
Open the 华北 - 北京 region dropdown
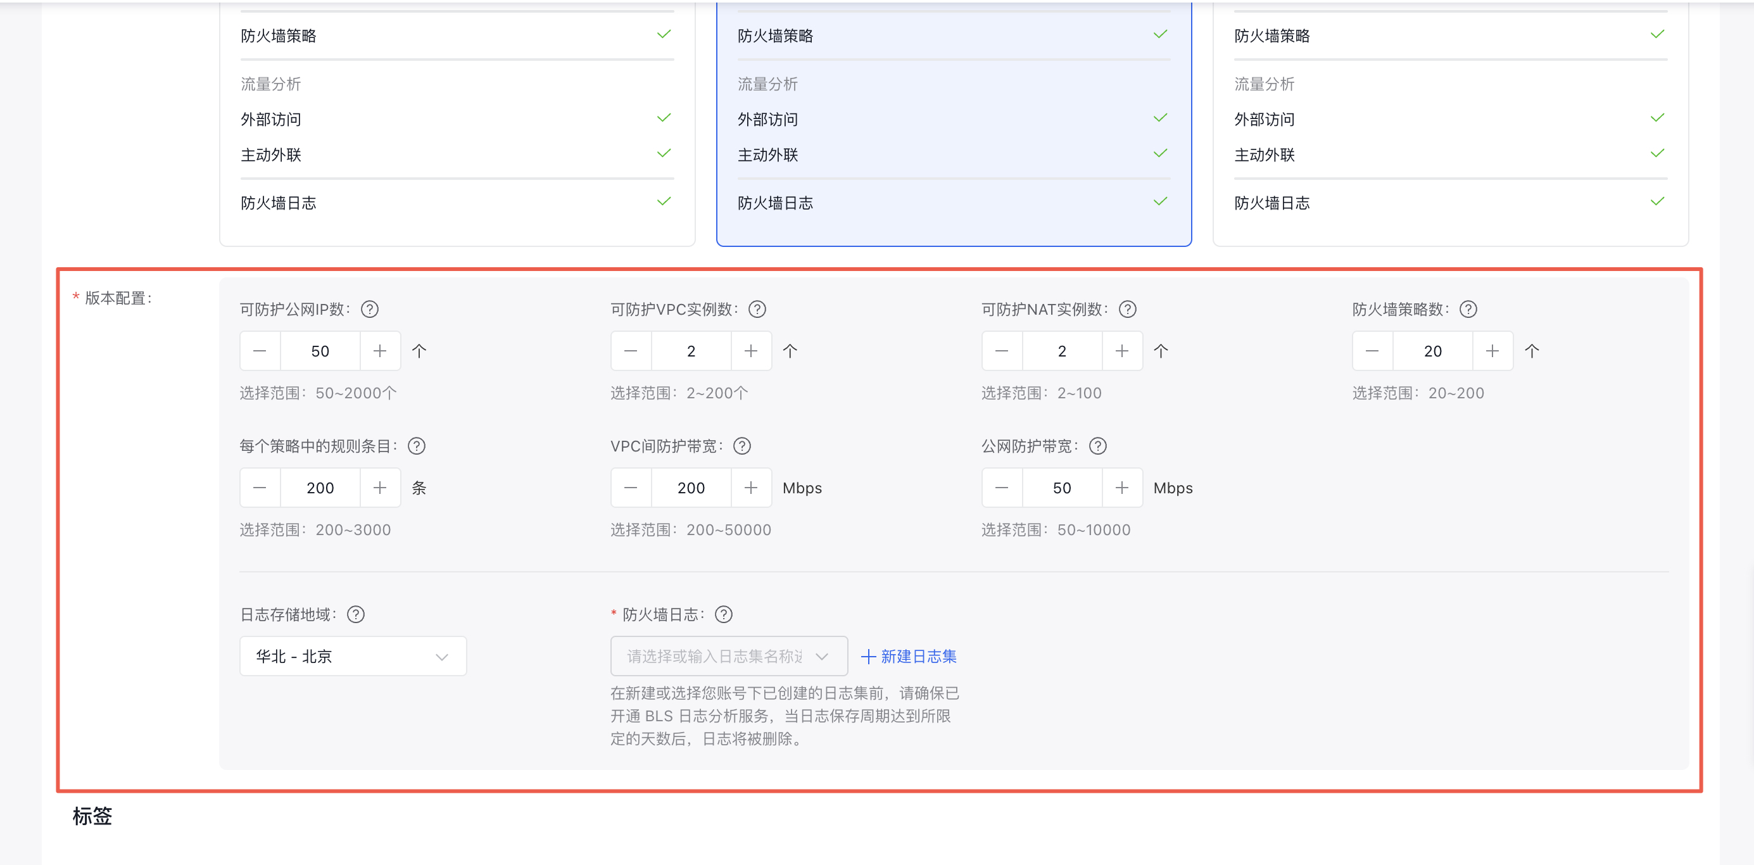pyautogui.click(x=353, y=656)
